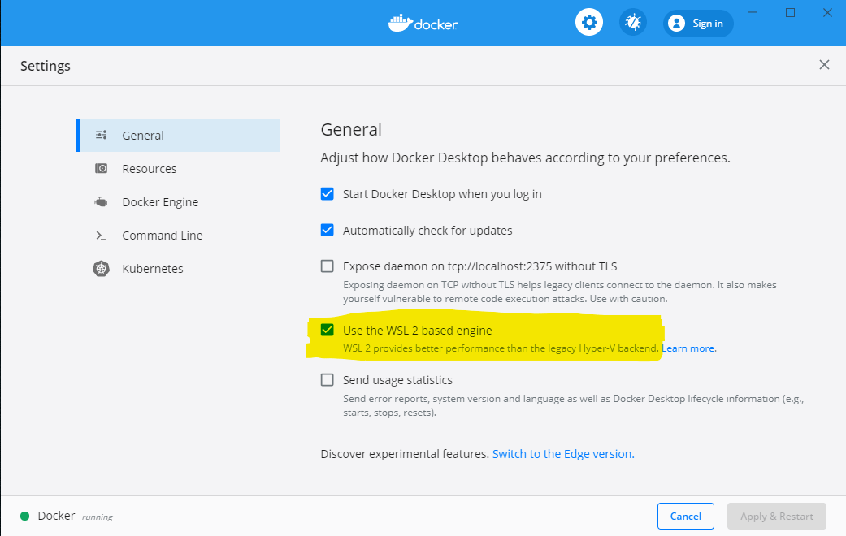This screenshot has width=846, height=536.
Task: Click the Docker whale logo
Action: pyautogui.click(x=401, y=24)
